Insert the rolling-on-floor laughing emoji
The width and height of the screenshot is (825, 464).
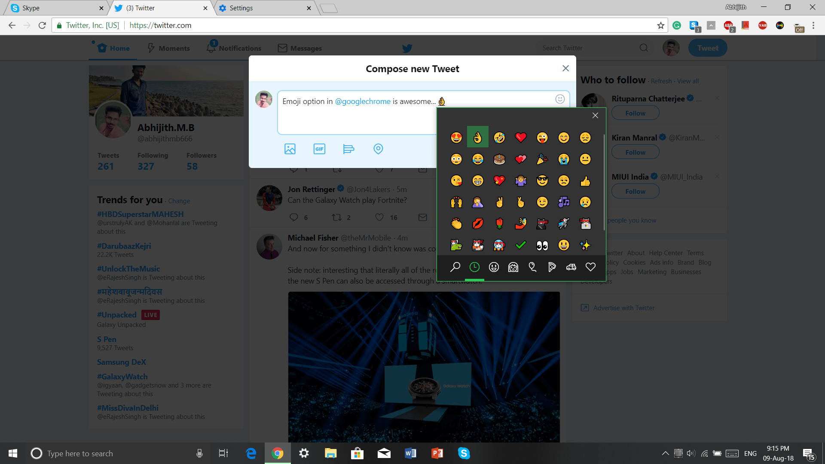[499, 137]
